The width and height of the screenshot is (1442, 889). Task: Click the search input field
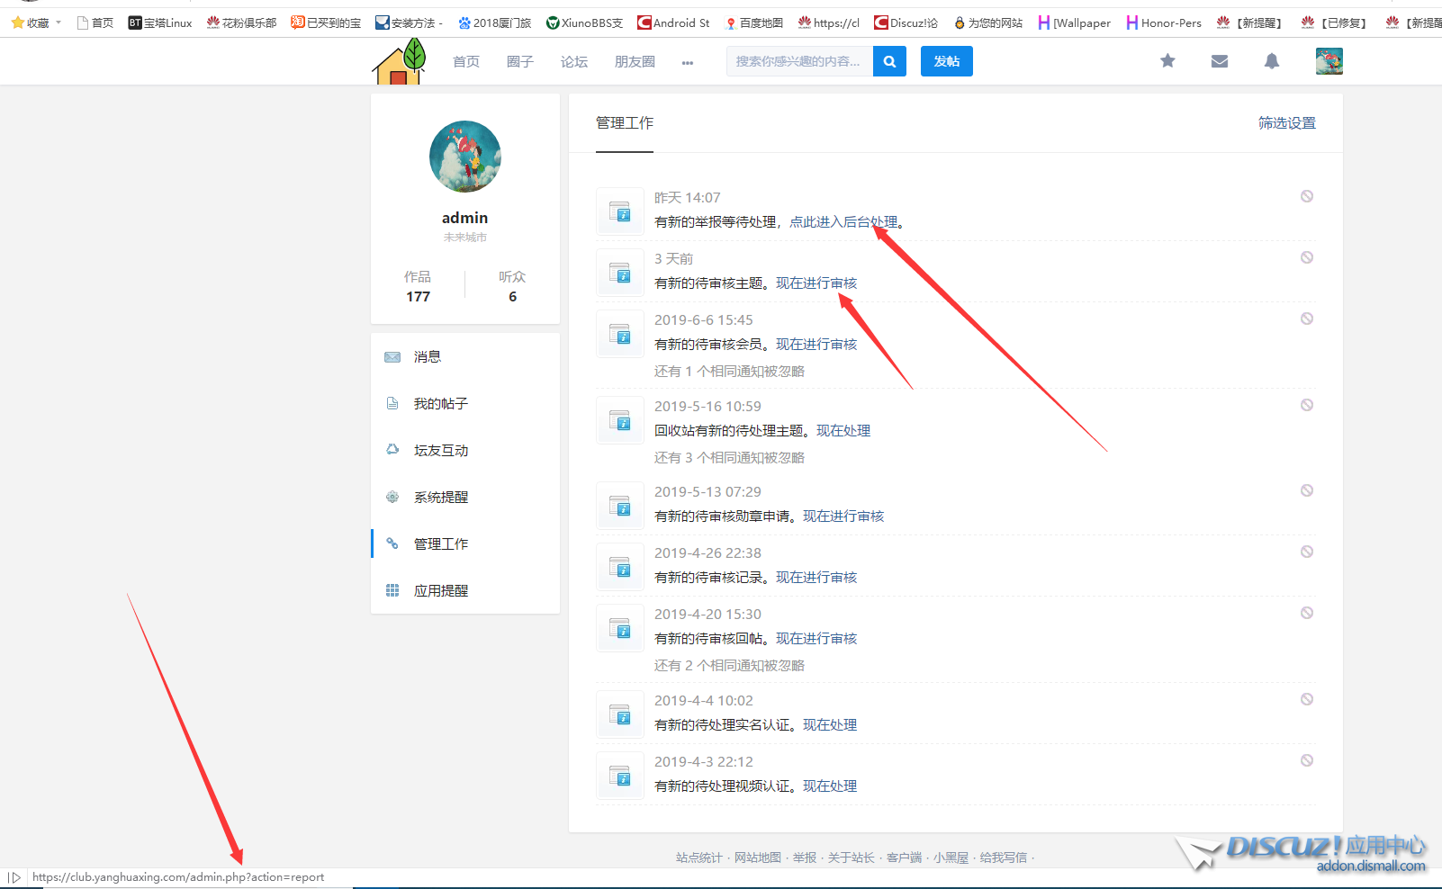tap(798, 61)
